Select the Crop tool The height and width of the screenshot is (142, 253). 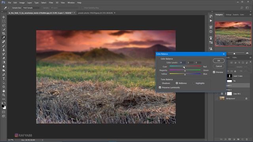pyautogui.click(x=4, y=34)
